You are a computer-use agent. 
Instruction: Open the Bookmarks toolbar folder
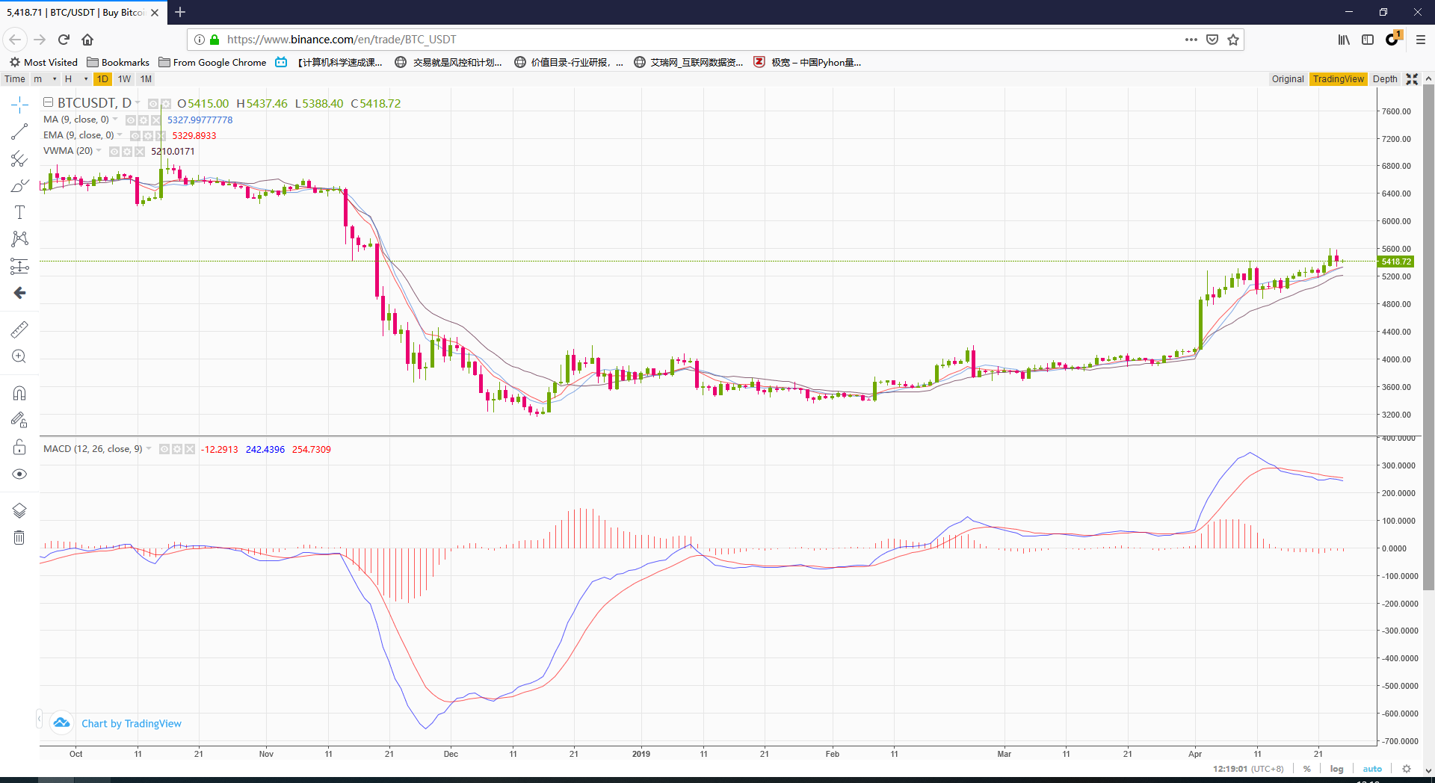click(118, 63)
